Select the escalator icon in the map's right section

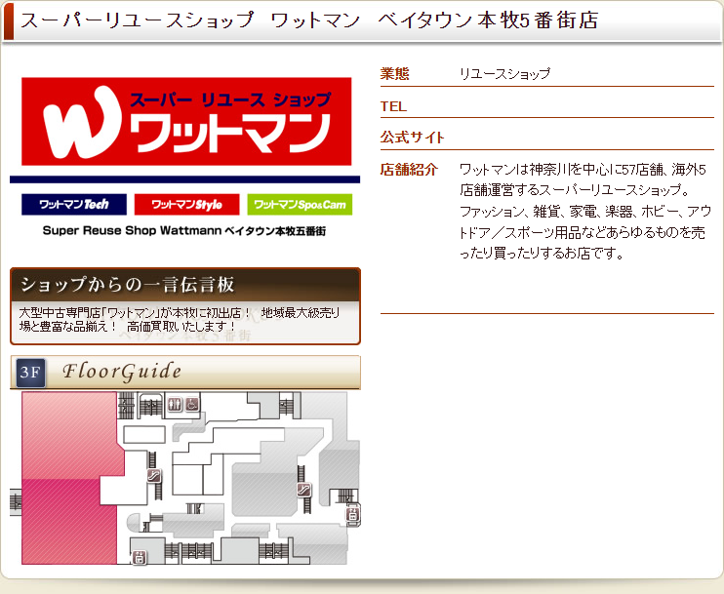click(x=304, y=491)
